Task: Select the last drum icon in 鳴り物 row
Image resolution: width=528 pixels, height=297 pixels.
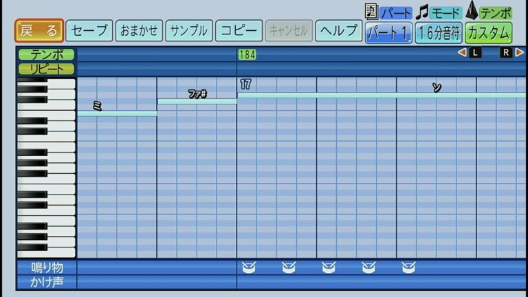Action: 408,267
